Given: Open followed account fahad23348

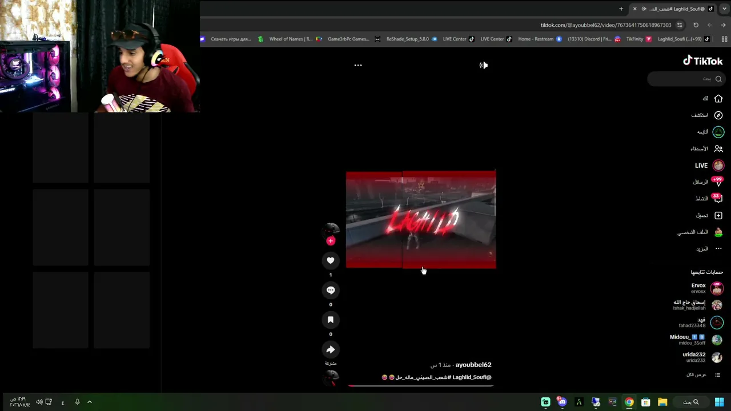Looking at the screenshot, I should pyautogui.click(x=701, y=323).
